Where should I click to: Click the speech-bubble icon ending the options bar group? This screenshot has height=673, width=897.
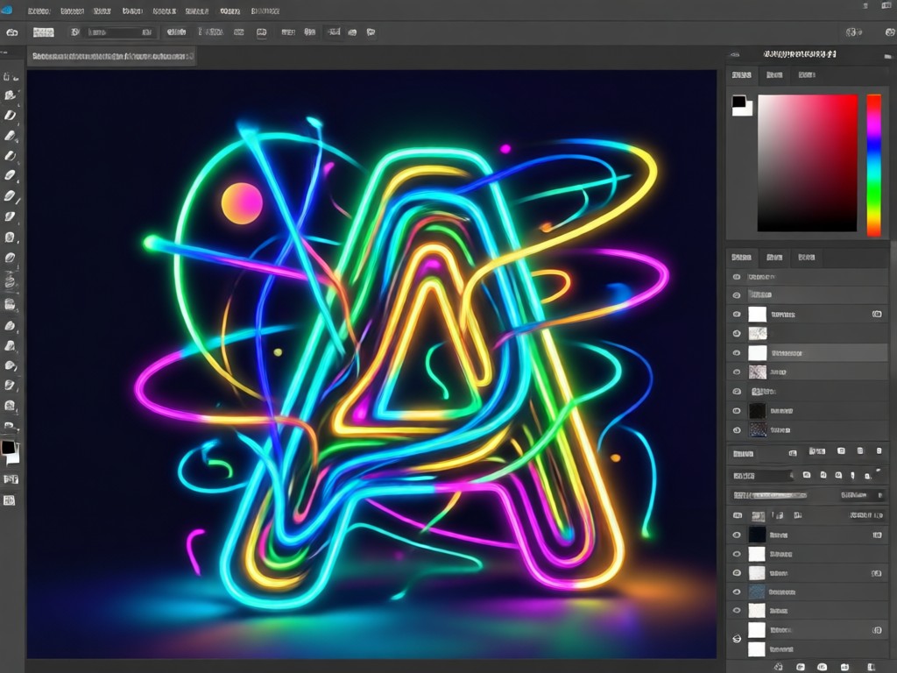pos(371,32)
